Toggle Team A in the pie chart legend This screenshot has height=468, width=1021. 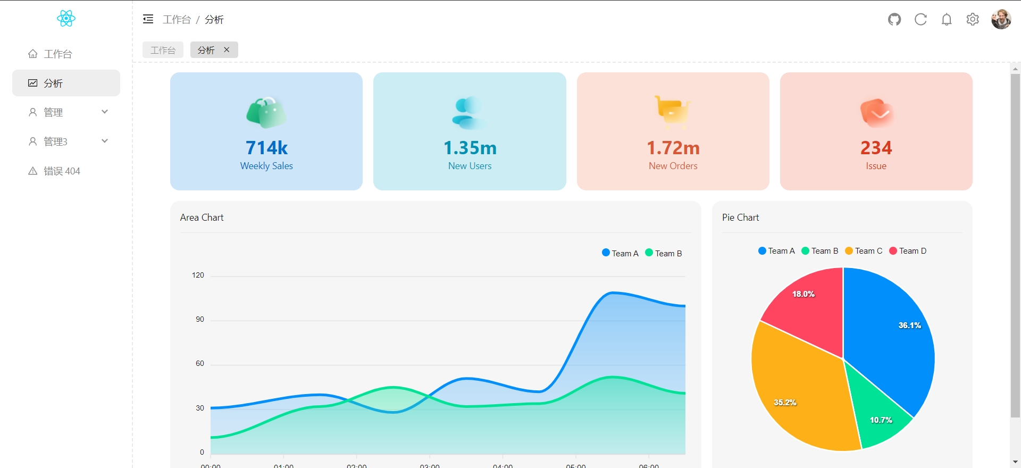pos(776,251)
